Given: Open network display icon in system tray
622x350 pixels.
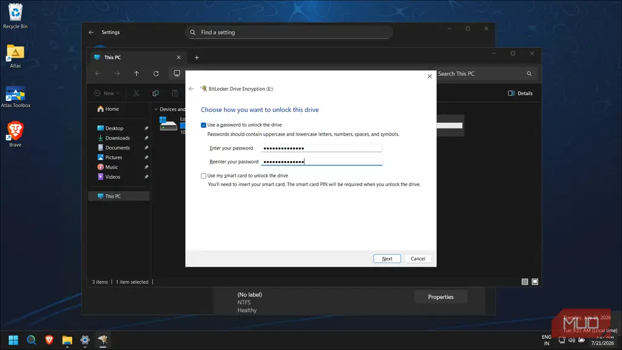Looking at the screenshot, I should click(562, 340).
